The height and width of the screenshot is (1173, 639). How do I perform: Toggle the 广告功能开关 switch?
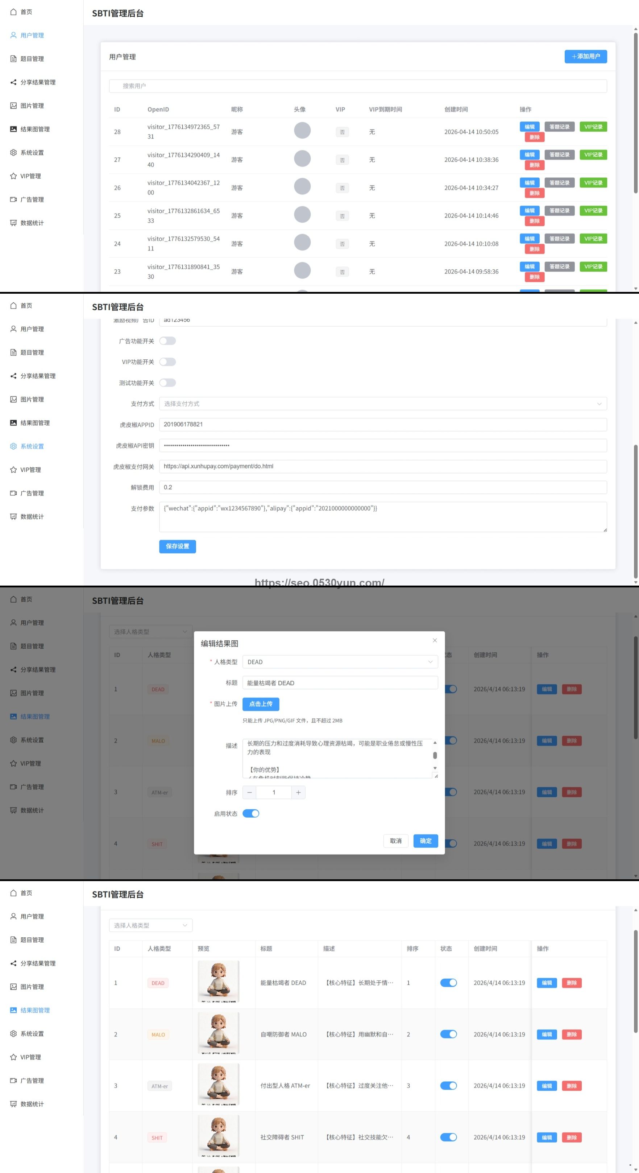pyautogui.click(x=167, y=341)
